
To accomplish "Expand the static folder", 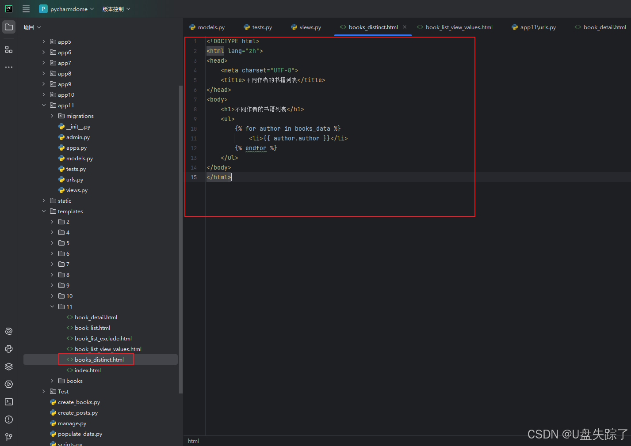I will 43,200.
